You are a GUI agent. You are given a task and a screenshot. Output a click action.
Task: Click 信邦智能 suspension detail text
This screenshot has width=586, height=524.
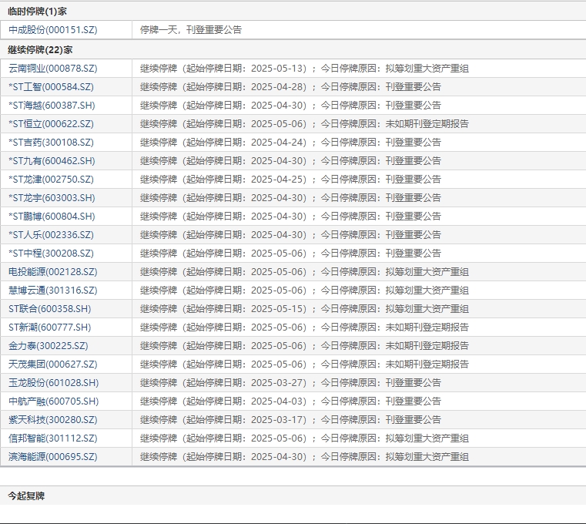[x=305, y=438]
